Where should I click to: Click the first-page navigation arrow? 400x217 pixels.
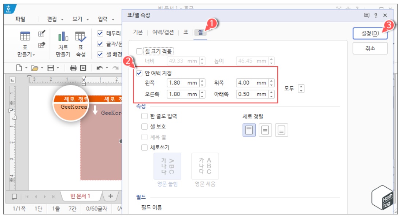(27, 197)
